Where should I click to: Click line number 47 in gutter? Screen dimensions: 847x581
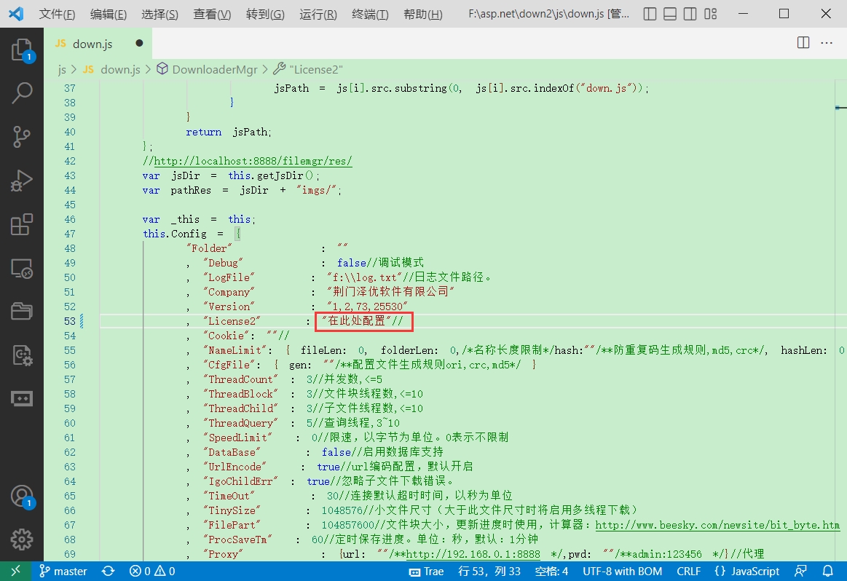click(70, 234)
